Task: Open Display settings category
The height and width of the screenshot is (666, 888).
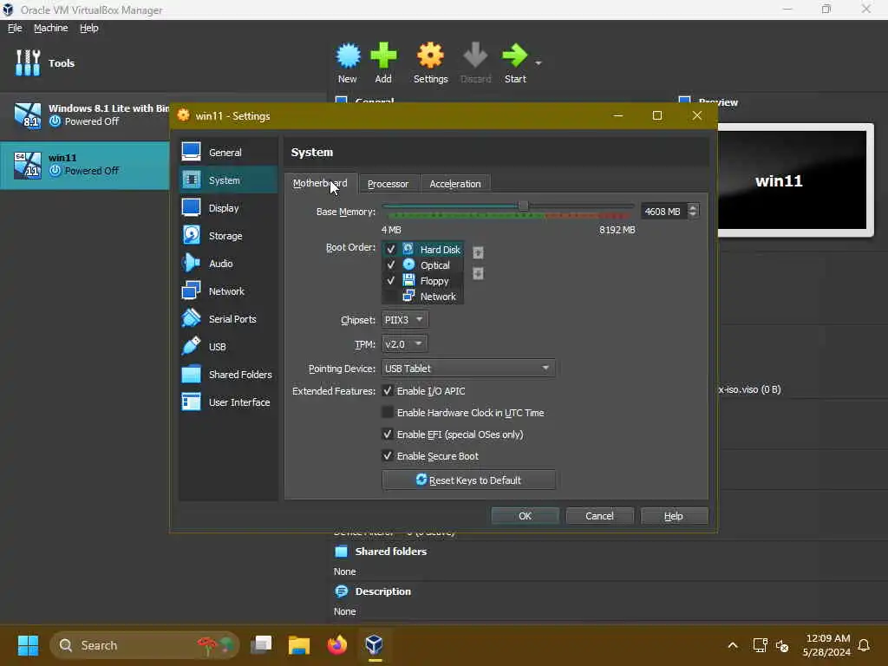Action: coord(228,208)
